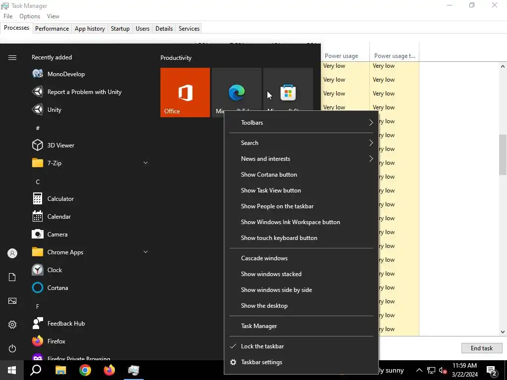This screenshot has width=507, height=380.
Task: Switch to the Performance tab
Action: (x=52, y=28)
